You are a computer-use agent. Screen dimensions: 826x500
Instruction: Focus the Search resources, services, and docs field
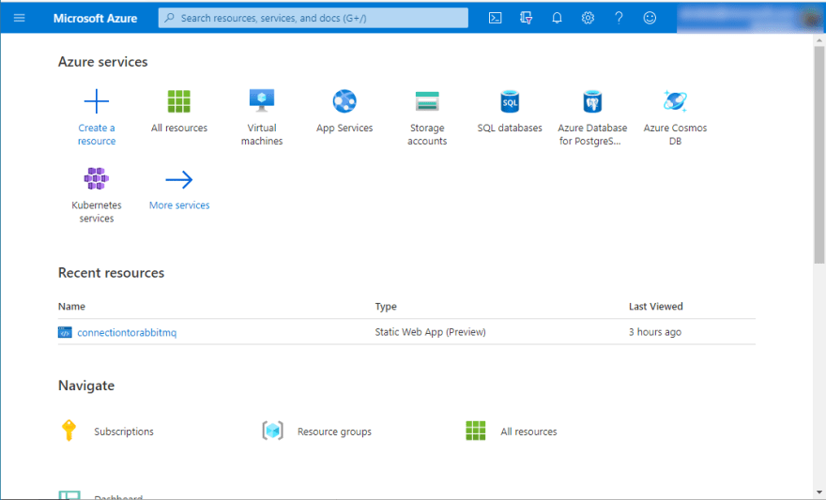point(313,18)
